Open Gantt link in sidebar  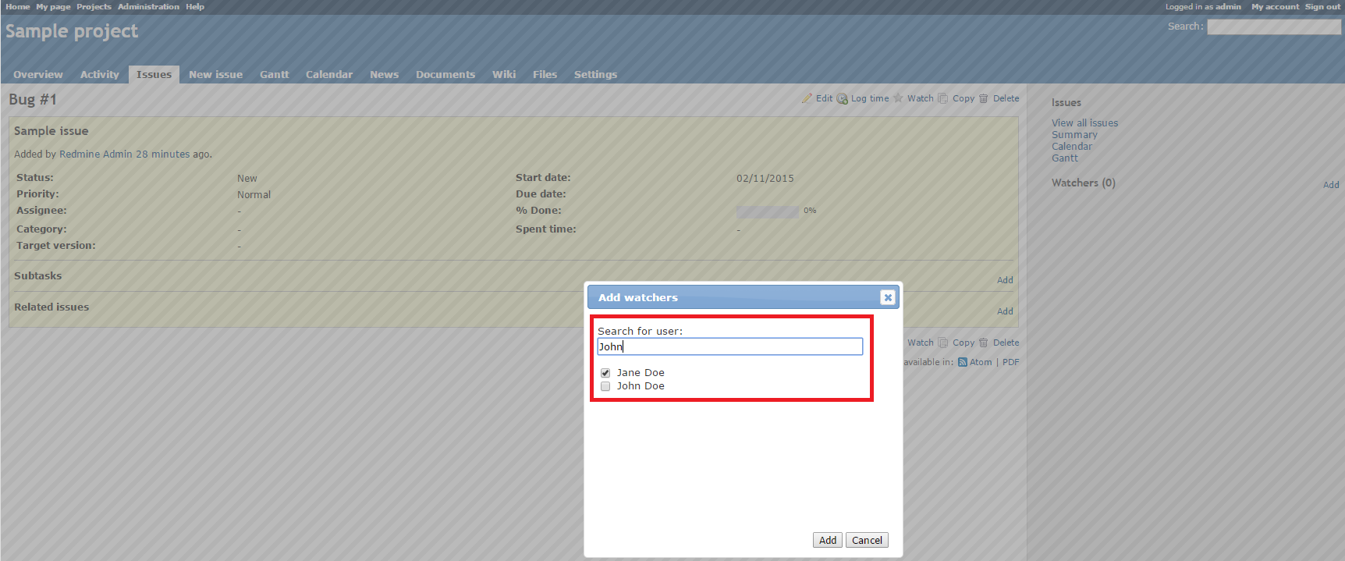click(x=1065, y=158)
